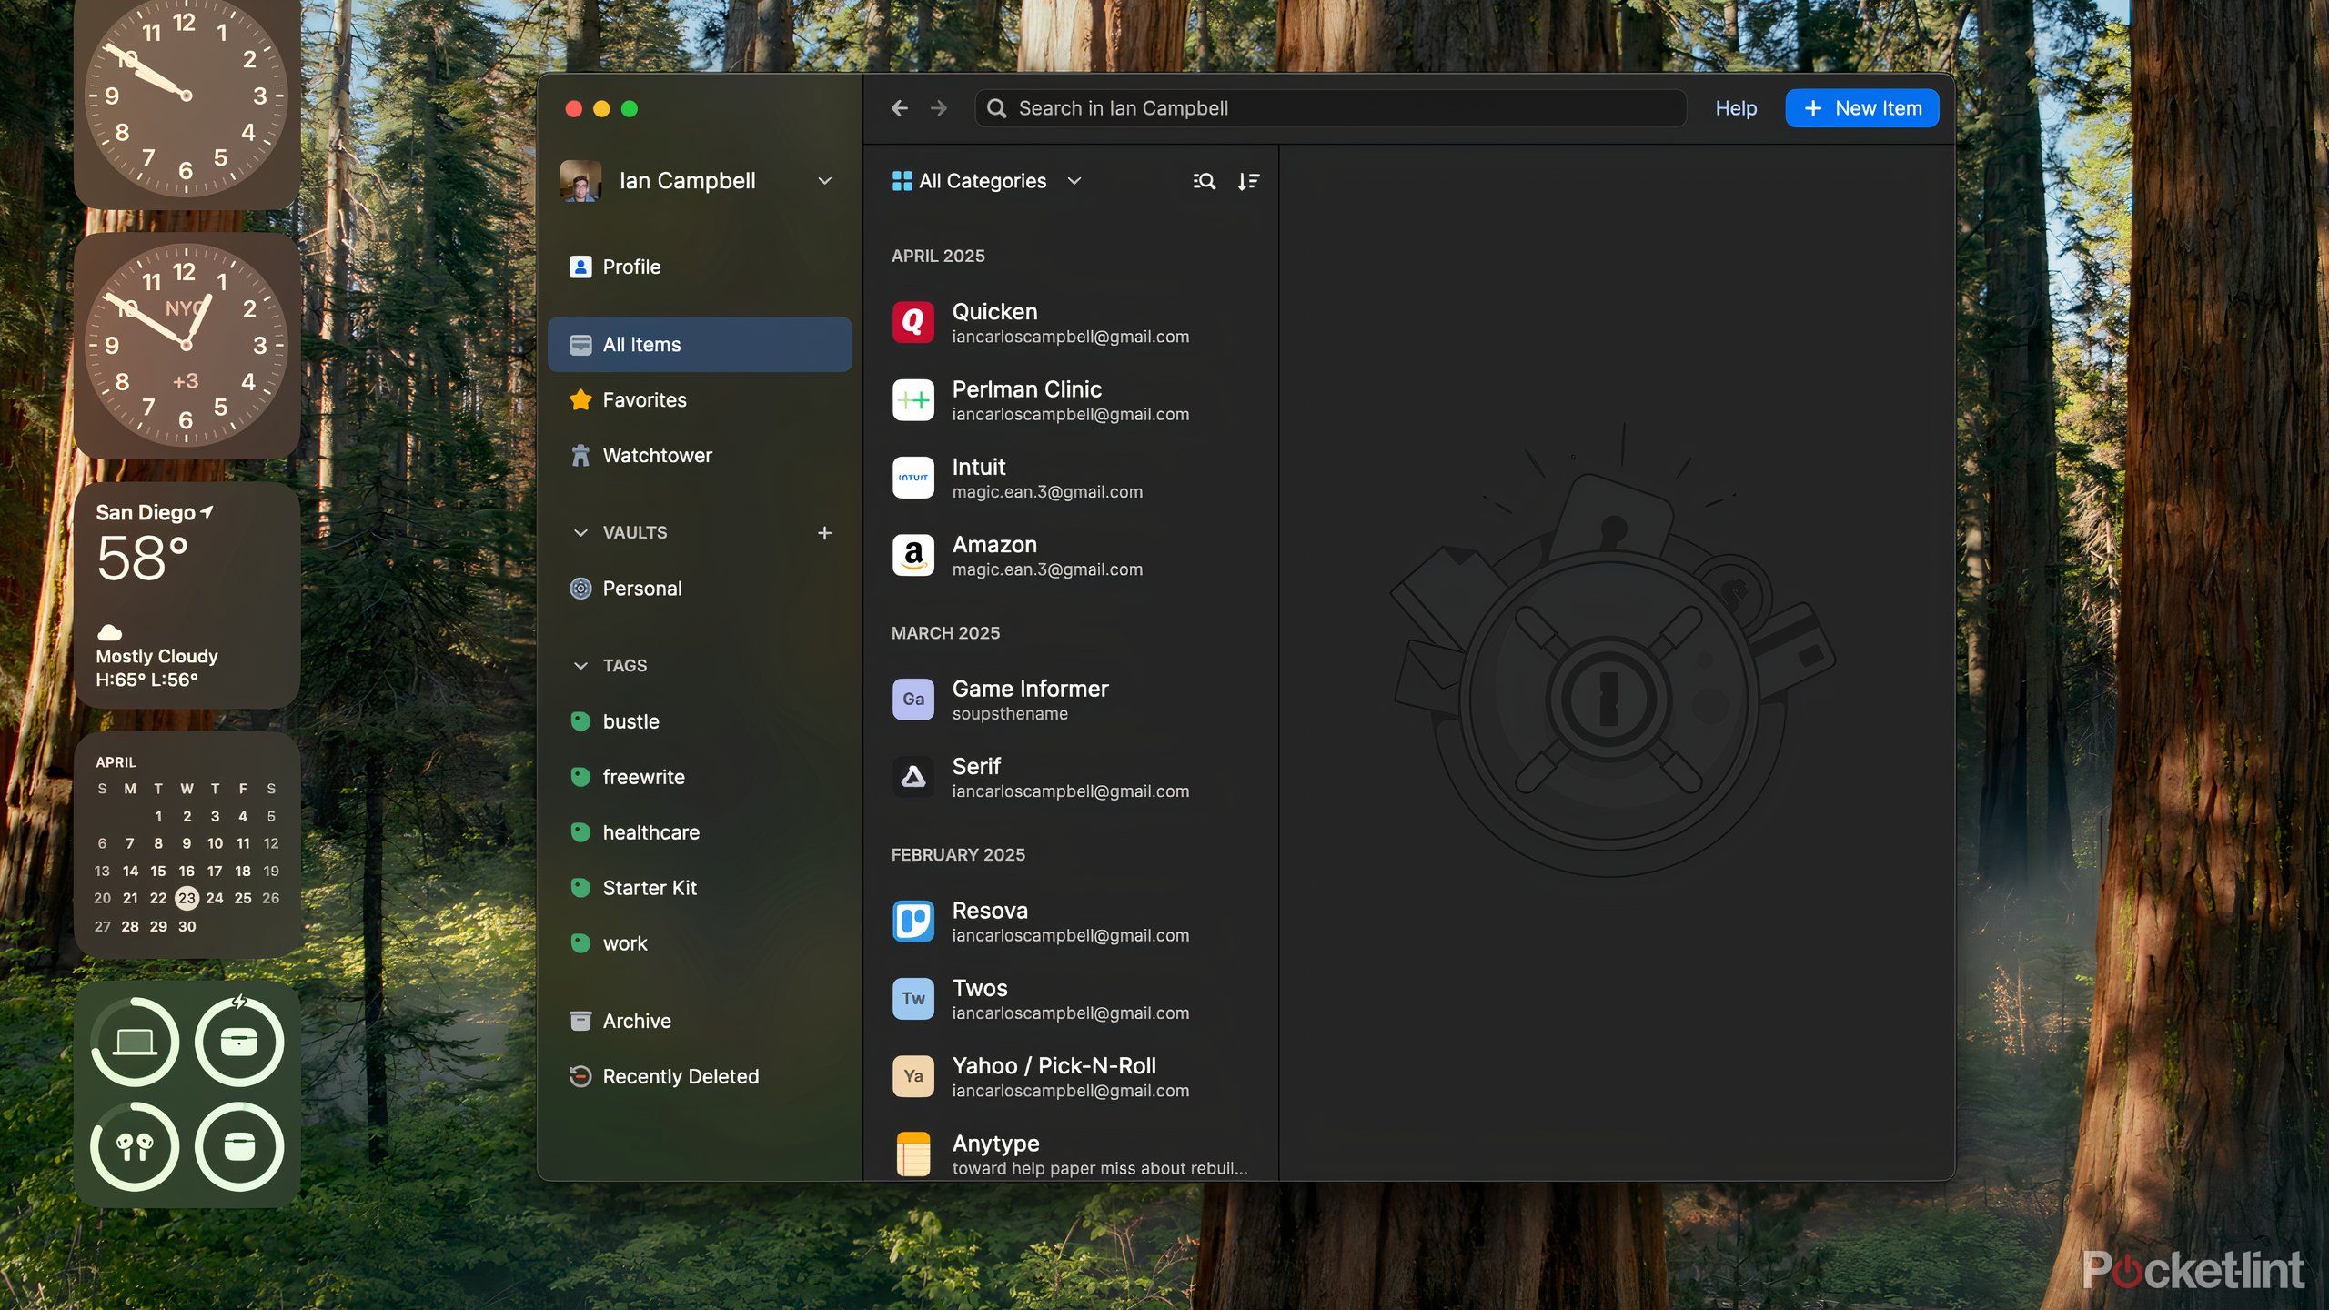Click Ian Campbell's avatar photo

(x=580, y=181)
